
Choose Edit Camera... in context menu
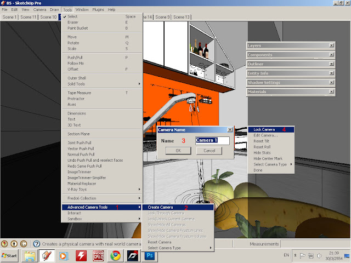pyautogui.click(x=271, y=135)
